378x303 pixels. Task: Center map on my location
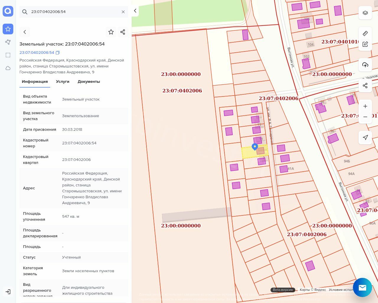tap(365, 137)
